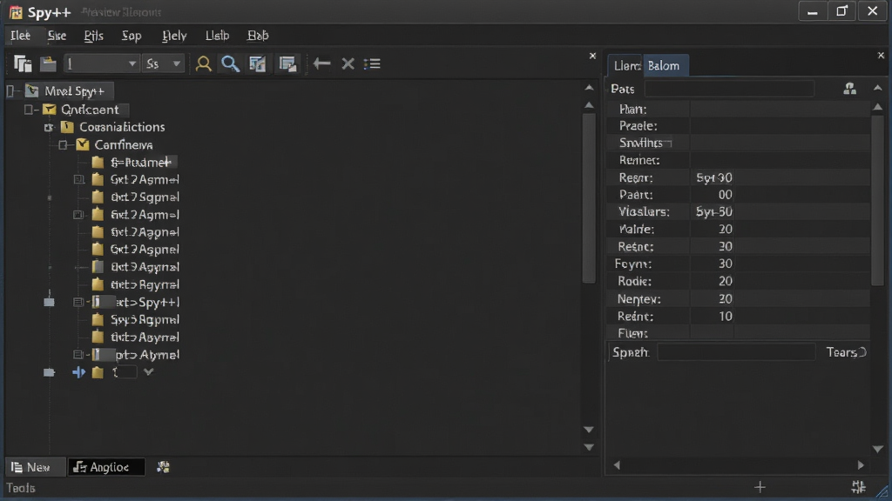The width and height of the screenshot is (892, 501).
Task: Click the Cenfinena folder icon
Action: point(83,144)
